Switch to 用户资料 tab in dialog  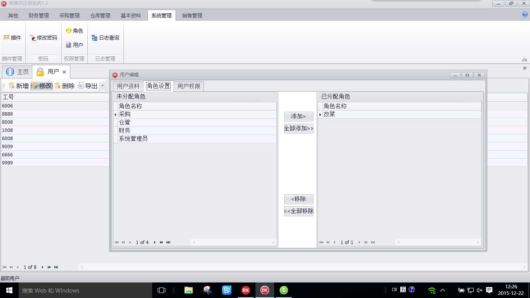pyautogui.click(x=128, y=86)
